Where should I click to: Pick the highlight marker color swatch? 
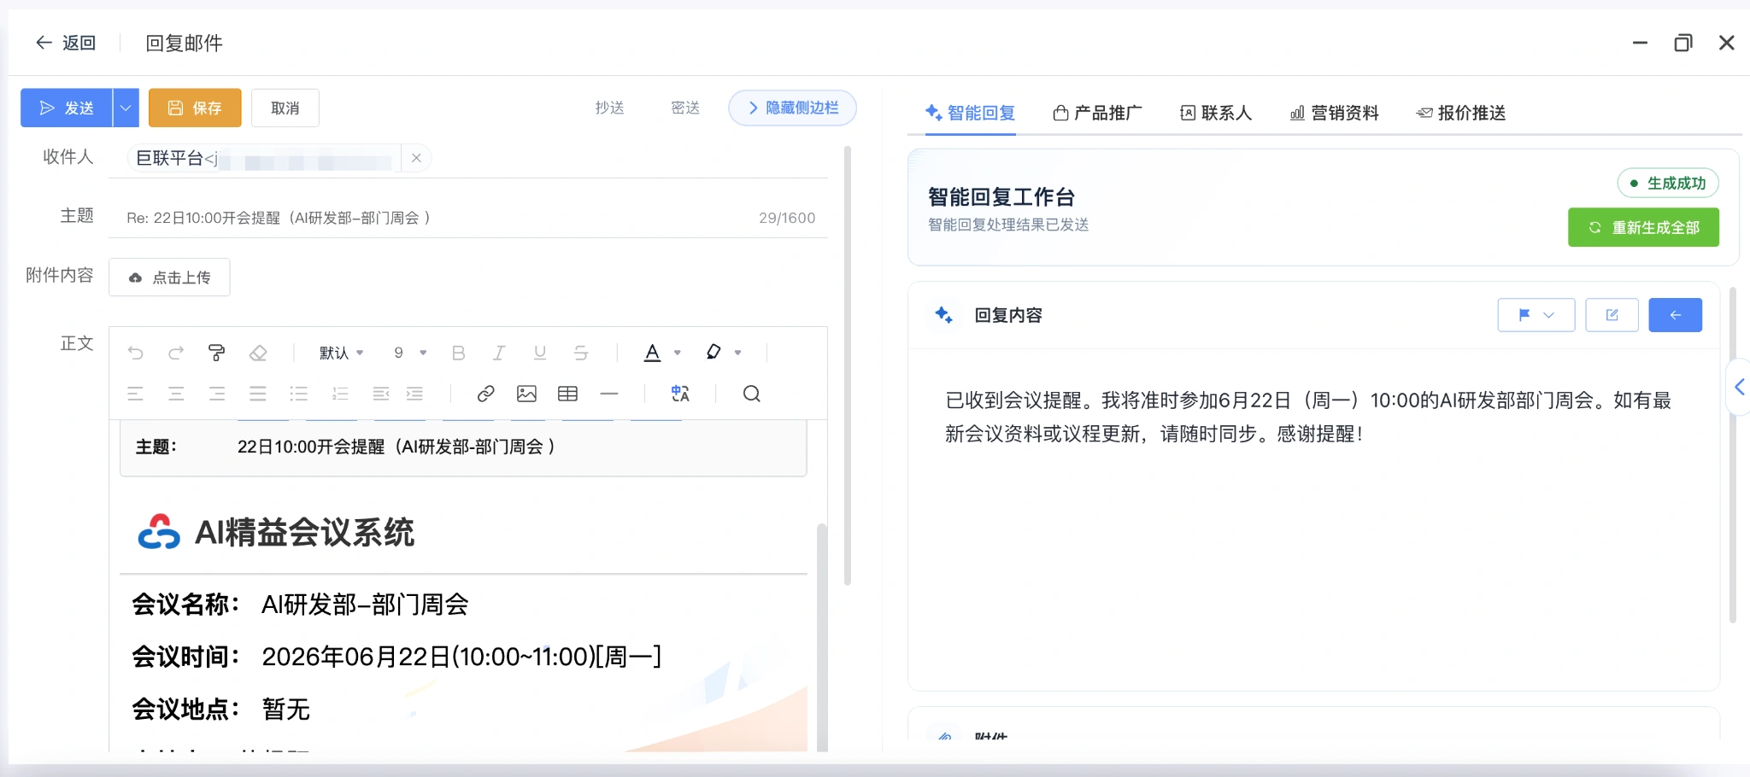(714, 352)
